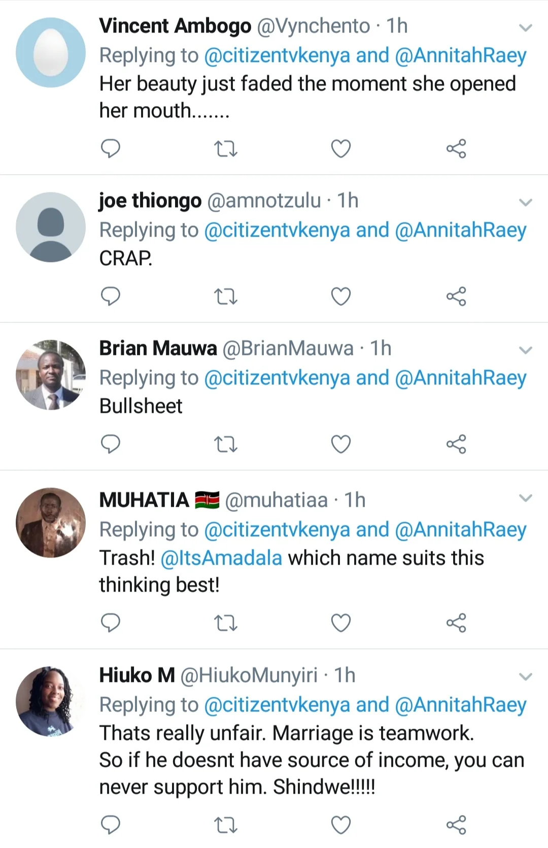The width and height of the screenshot is (548, 848).
Task: Visit @AnnitahRaey profile from joe thiongo's reply
Action: coord(460,230)
